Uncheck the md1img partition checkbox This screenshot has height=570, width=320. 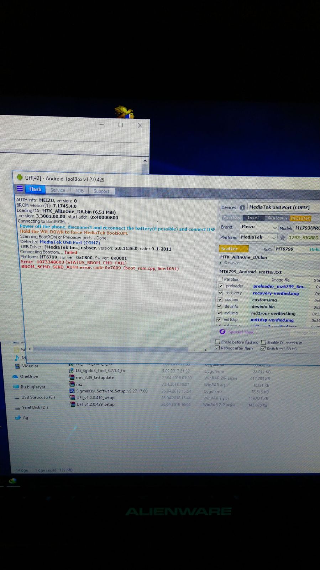tap(219, 313)
